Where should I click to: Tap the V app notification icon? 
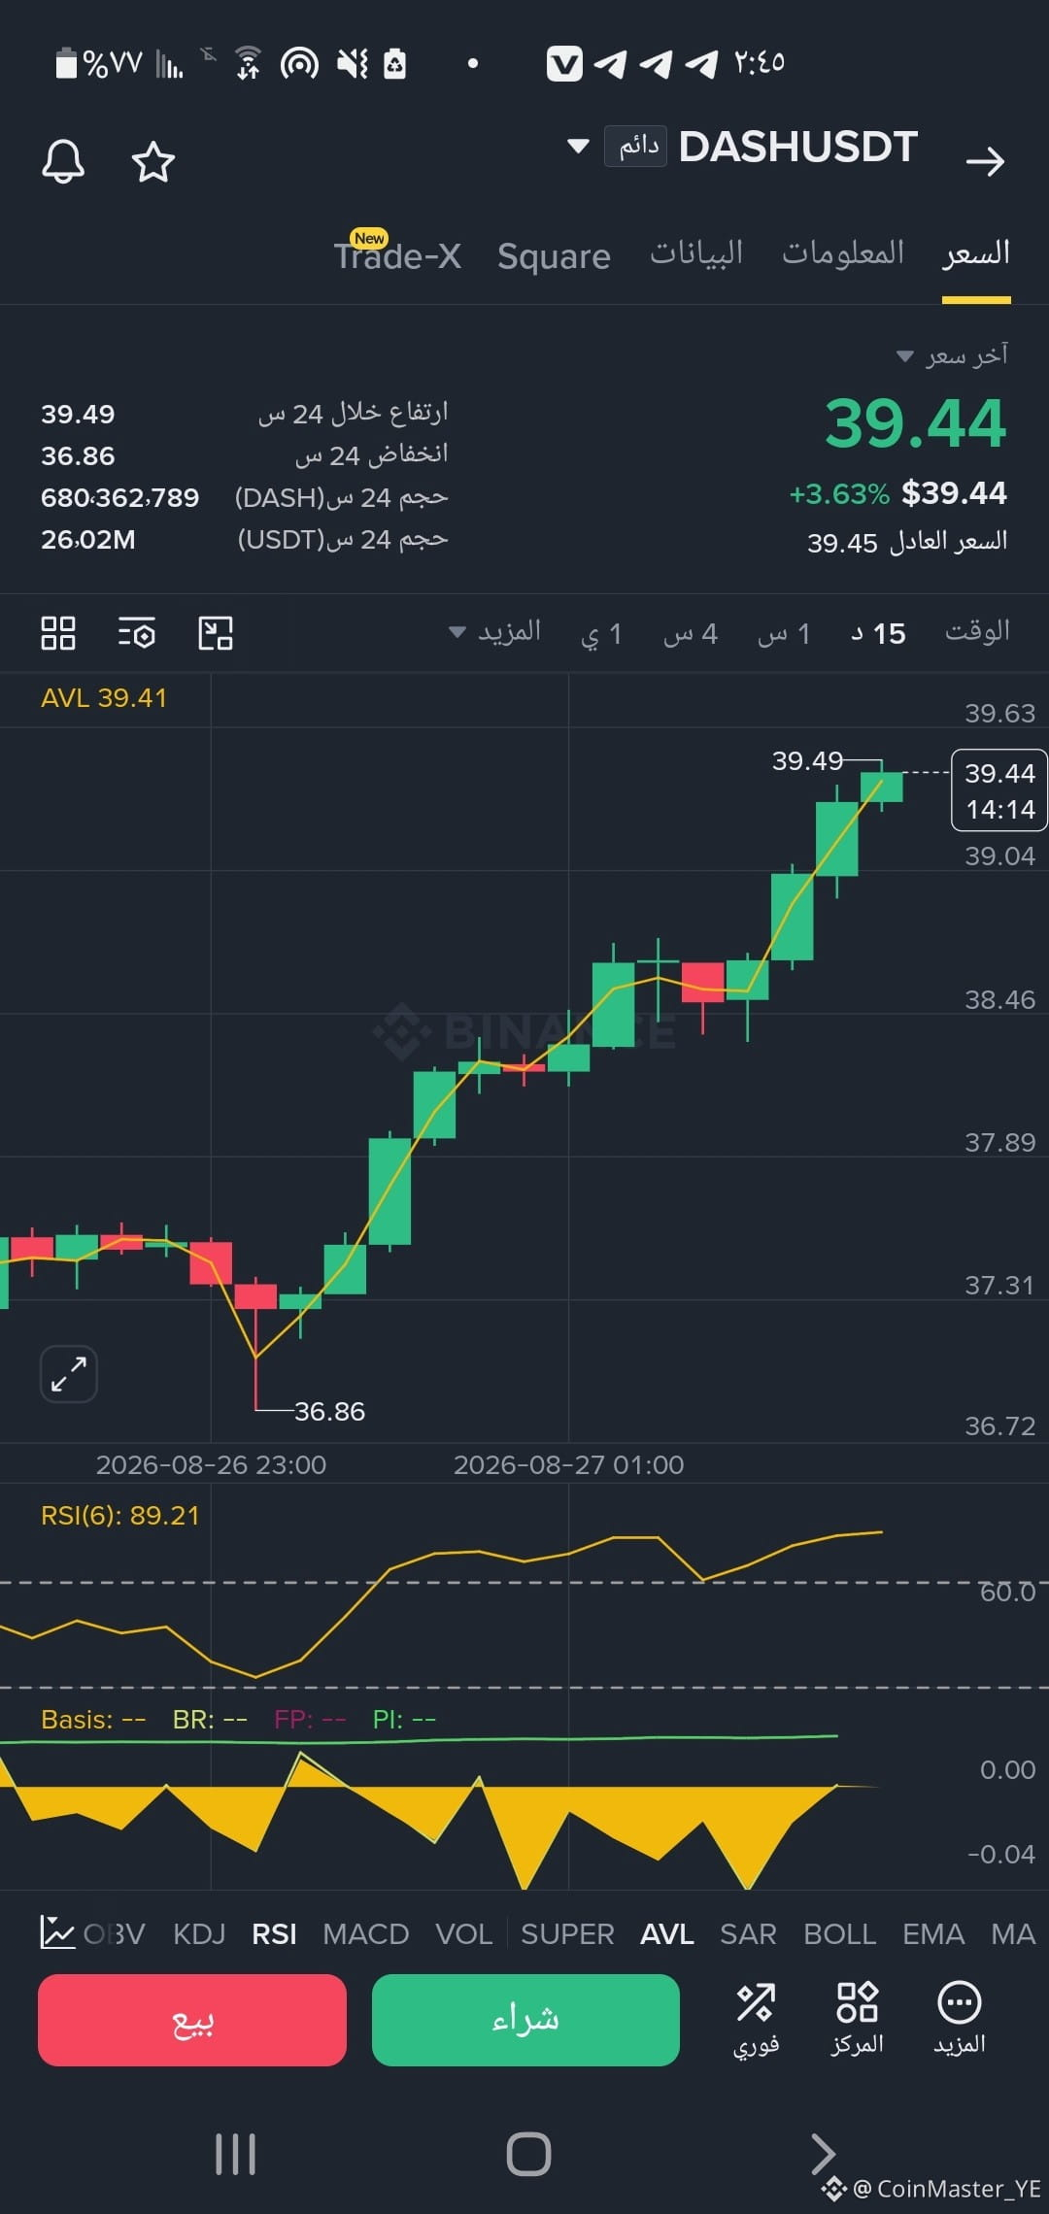coord(564,64)
